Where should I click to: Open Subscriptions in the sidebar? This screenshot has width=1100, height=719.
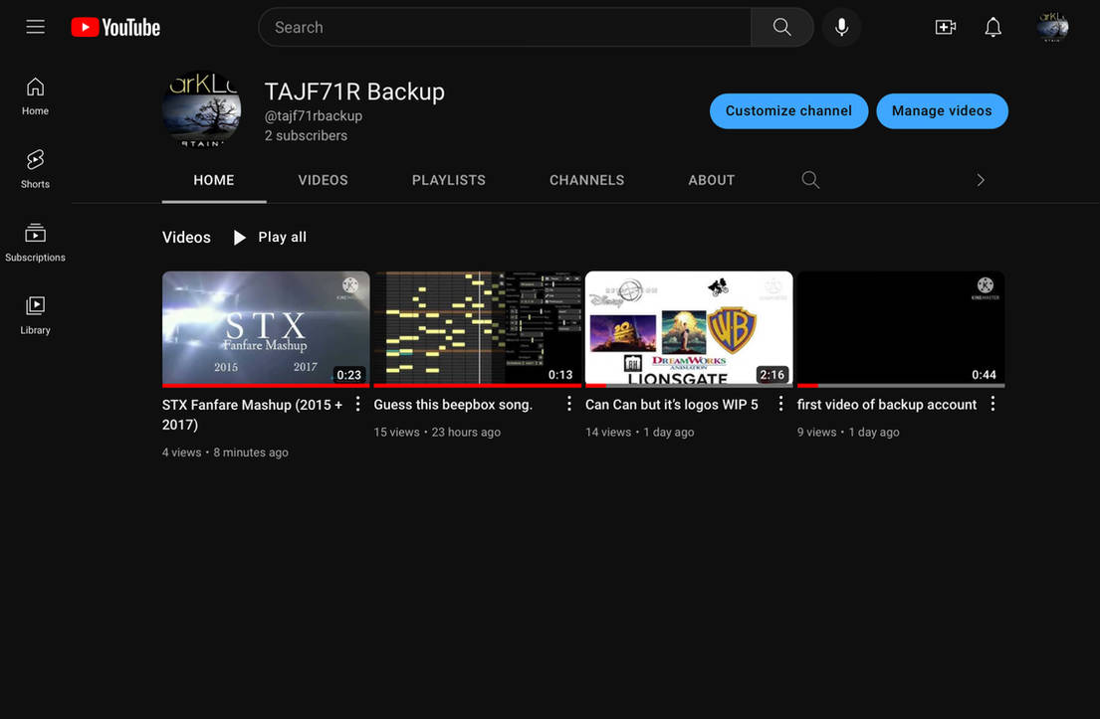point(35,243)
